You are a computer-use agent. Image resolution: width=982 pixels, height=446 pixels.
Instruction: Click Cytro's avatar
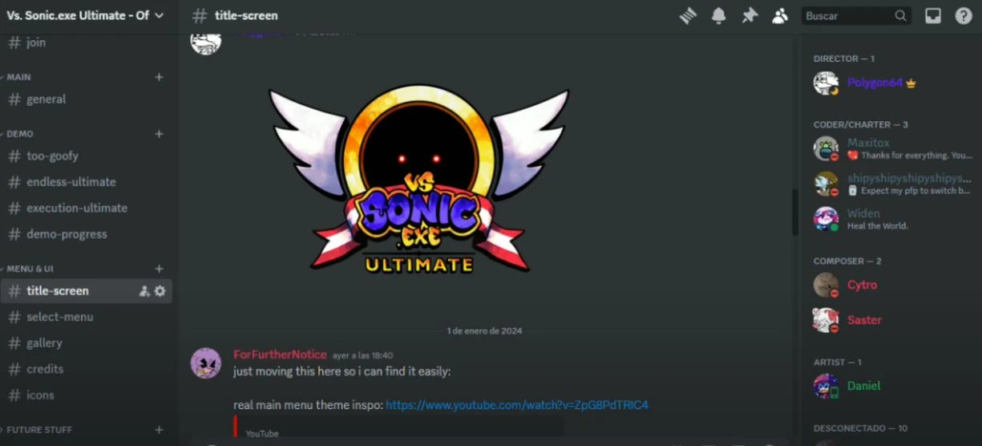pyautogui.click(x=826, y=285)
